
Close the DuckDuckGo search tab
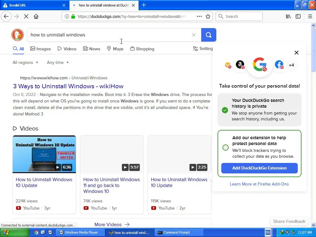(x=133, y=5)
